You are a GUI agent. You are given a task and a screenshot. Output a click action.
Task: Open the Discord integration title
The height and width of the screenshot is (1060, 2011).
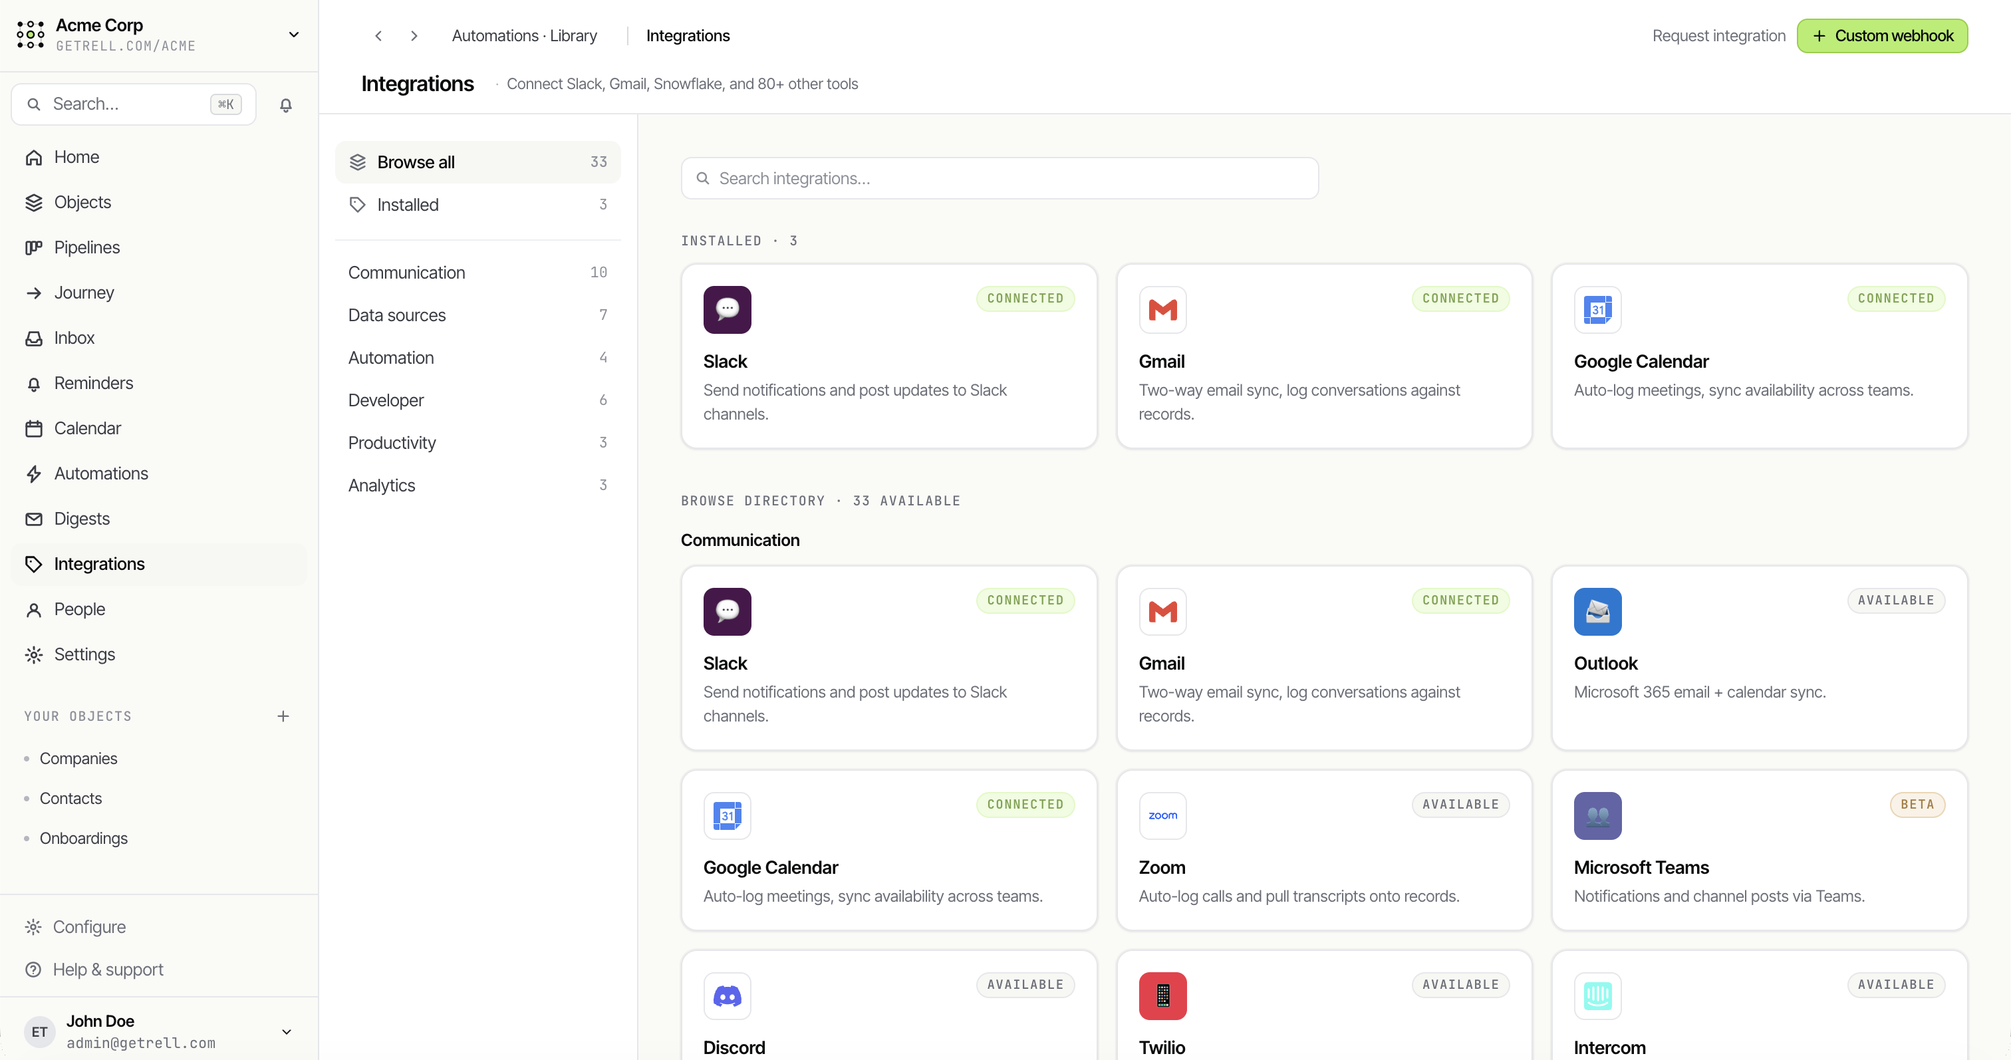tap(734, 1047)
